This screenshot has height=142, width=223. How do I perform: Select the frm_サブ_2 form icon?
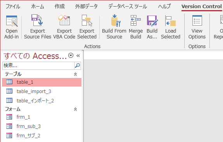pos(9,135)
